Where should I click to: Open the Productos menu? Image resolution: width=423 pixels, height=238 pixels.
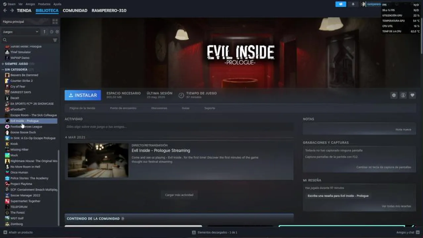(x=44, y=4)
